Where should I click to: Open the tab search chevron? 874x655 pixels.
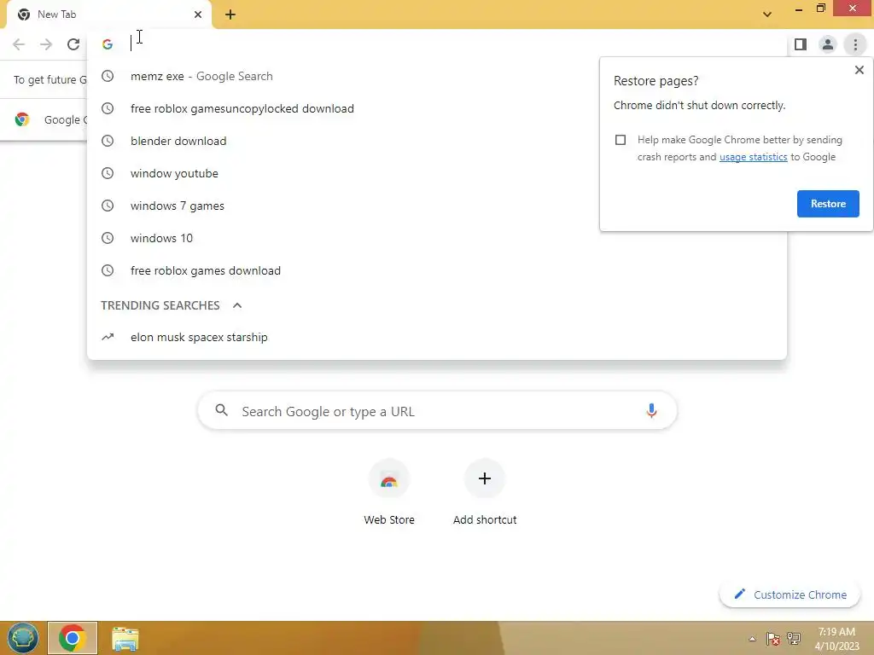767,14
